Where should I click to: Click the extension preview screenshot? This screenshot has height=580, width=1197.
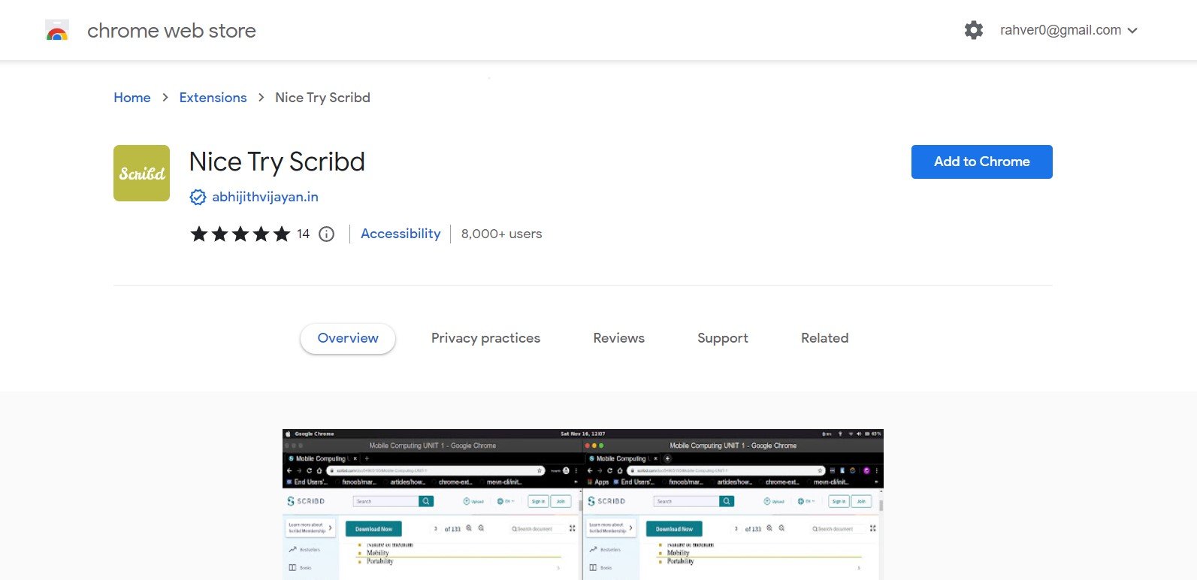point(582,503)
